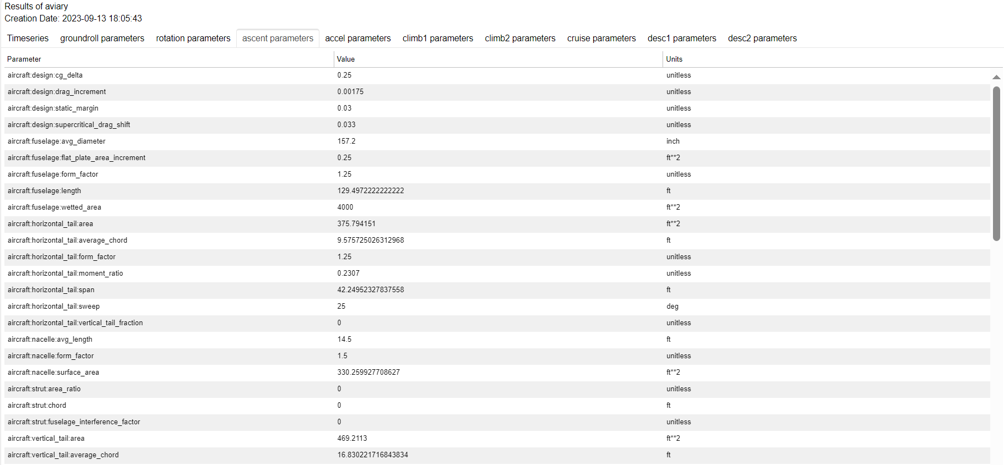Sort by the Parameter column header

169,59
